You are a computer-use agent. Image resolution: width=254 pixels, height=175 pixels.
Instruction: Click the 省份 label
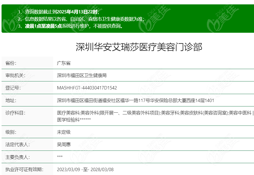click(x=11, y=63)
